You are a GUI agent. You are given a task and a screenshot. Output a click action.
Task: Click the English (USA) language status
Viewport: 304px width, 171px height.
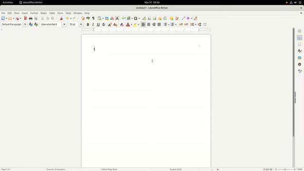coord(176,169)
